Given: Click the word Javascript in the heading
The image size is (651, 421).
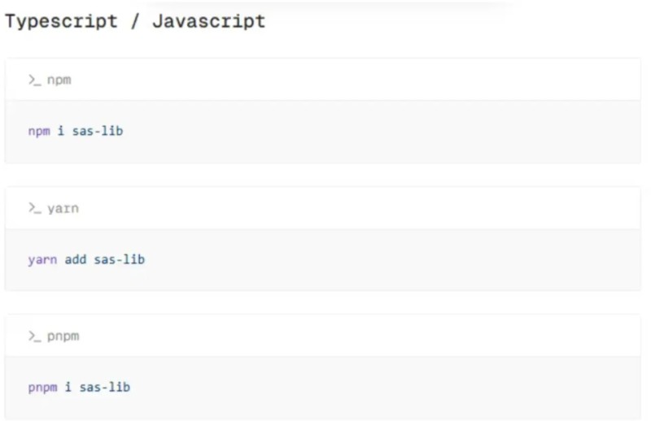Looking at the screenshot, I should coord(208,21).
